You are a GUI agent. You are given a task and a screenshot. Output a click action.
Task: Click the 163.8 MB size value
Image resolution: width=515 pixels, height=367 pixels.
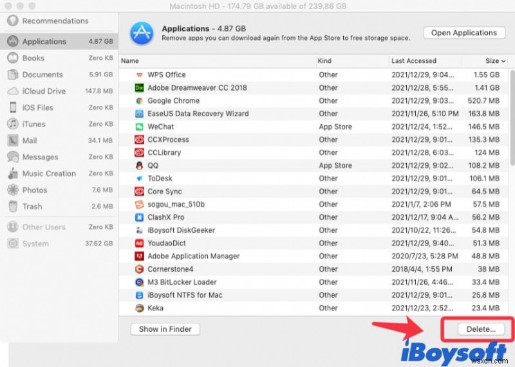[x=484, y=114]
